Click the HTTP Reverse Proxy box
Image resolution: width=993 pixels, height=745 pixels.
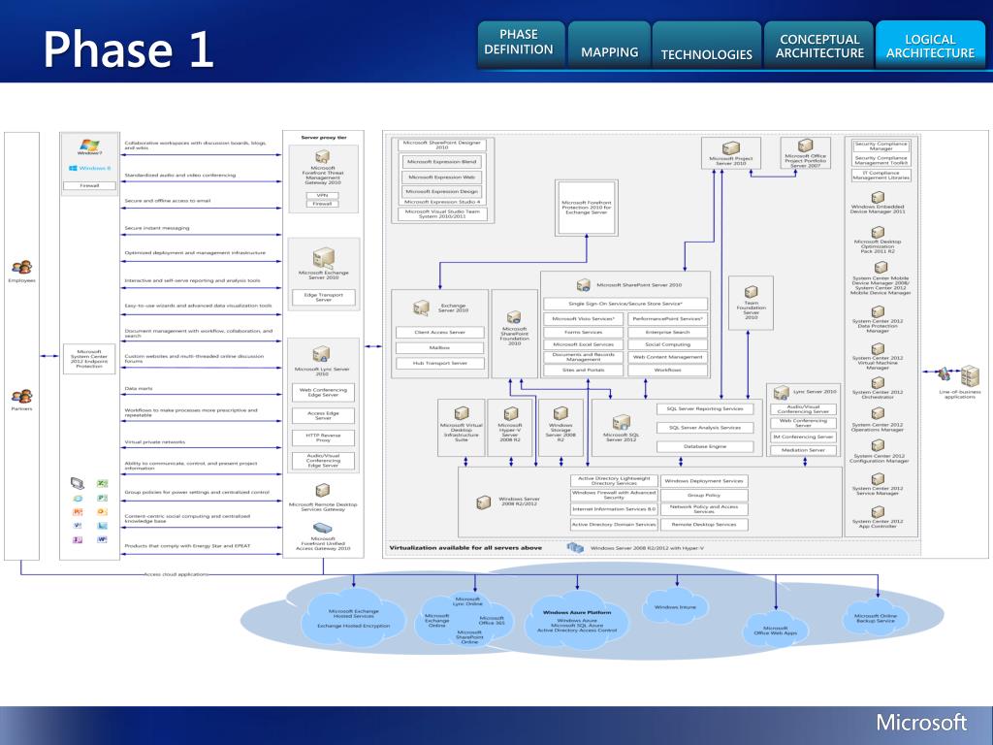[323, 437]
